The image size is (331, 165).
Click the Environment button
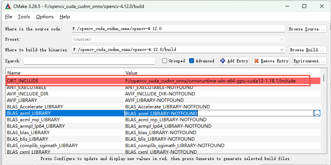(x=309, y=61)
